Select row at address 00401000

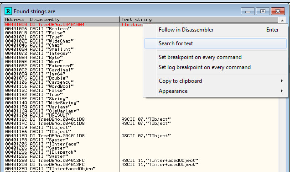click(73, 25)
